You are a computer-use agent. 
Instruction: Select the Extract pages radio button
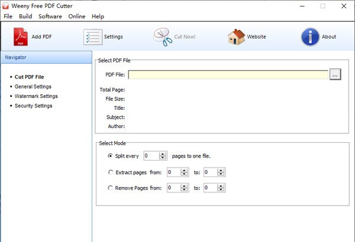111,172
